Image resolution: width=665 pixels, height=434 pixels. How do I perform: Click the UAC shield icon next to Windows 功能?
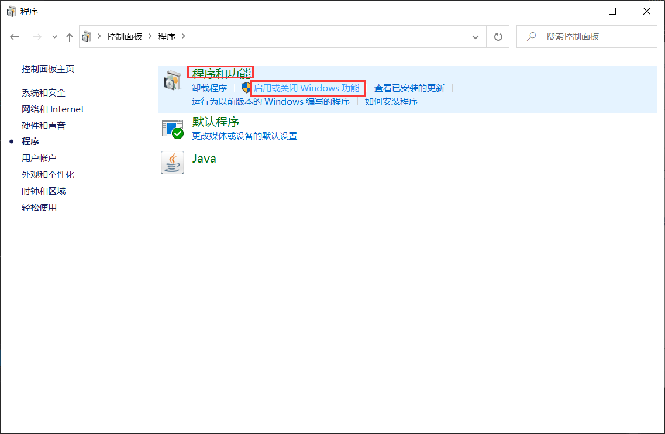(246, 87)
